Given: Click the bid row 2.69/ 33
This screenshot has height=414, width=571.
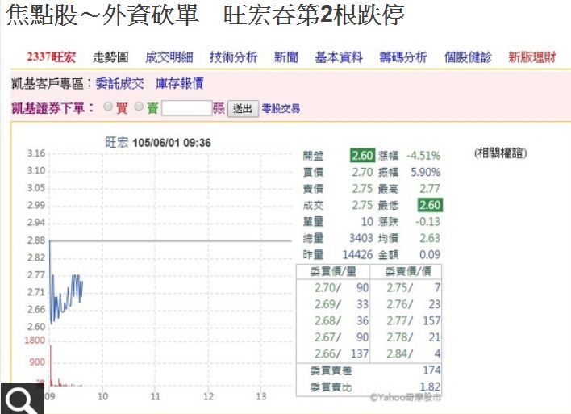Looking at the screenshot, I should tap(342, 304).
